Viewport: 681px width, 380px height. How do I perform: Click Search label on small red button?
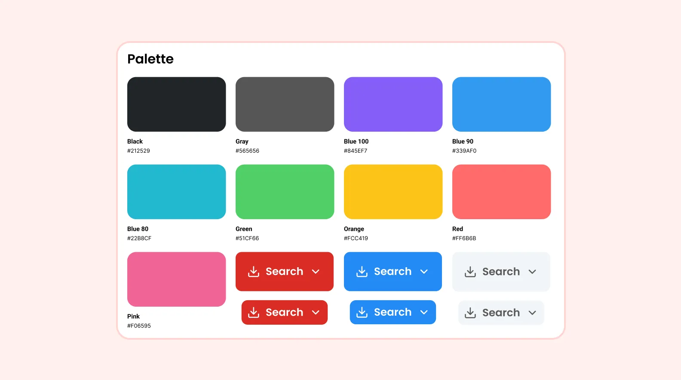[x=284, y=312]
